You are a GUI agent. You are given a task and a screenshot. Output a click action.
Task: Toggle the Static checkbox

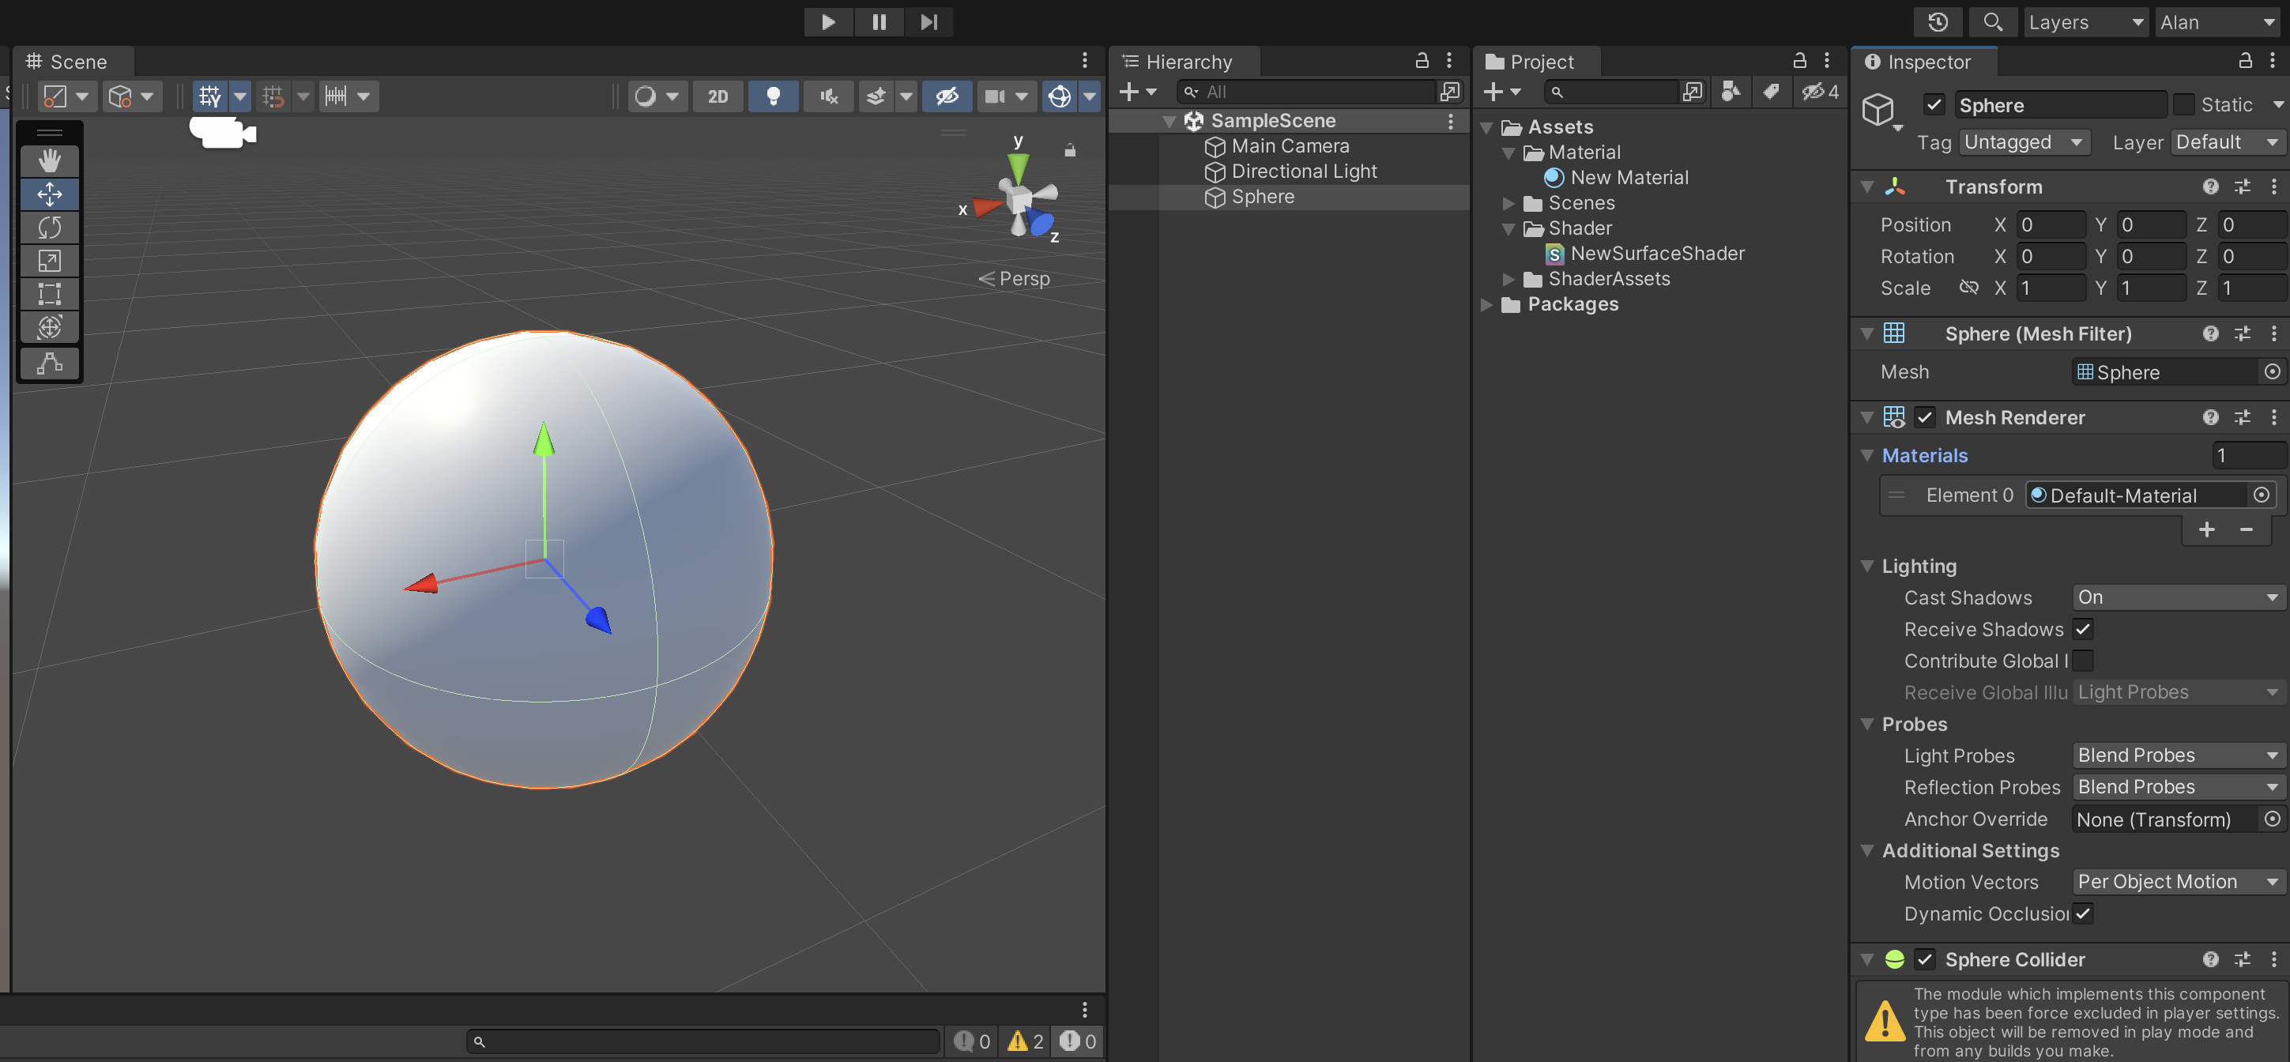(2184, 105)
